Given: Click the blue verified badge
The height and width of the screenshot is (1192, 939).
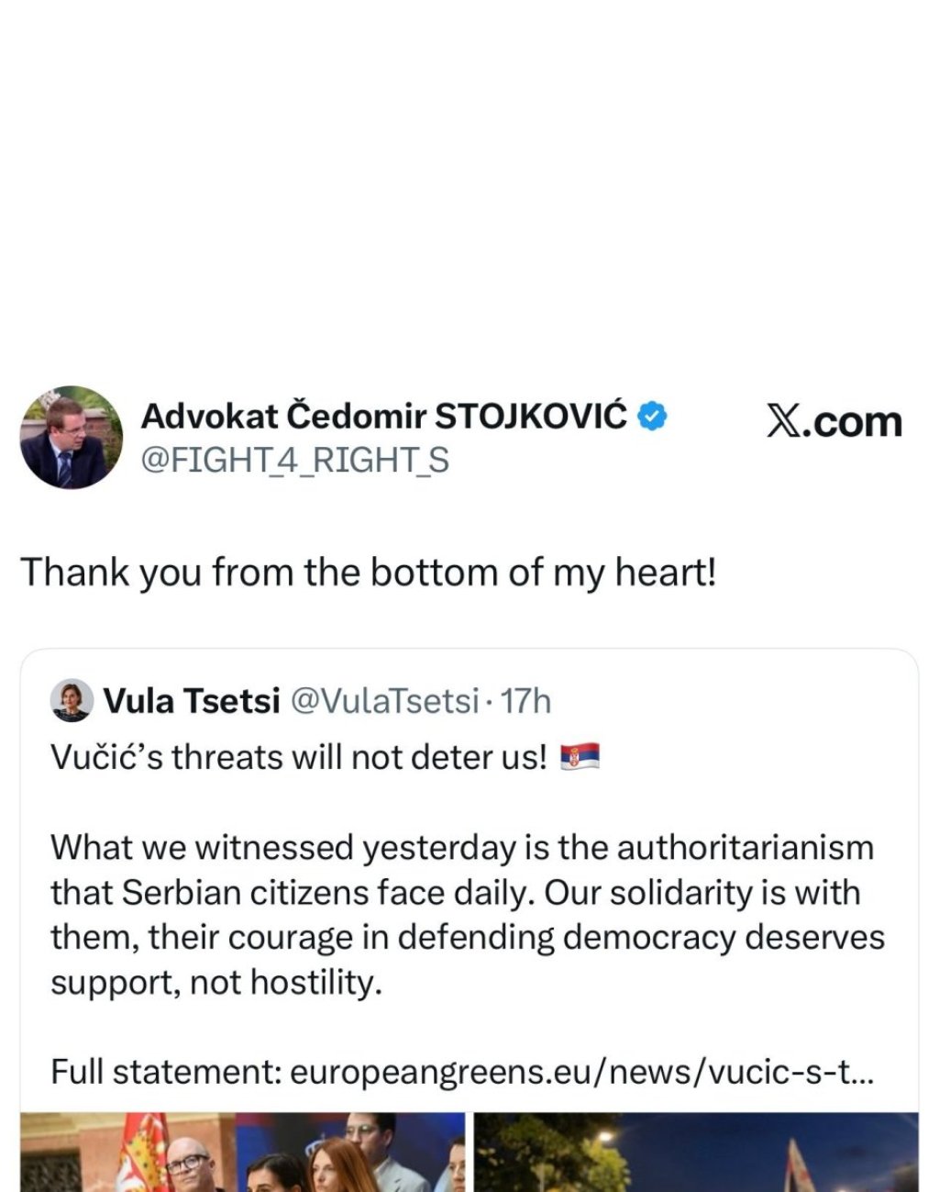Looking at the screenshot, I should [652, 417].
